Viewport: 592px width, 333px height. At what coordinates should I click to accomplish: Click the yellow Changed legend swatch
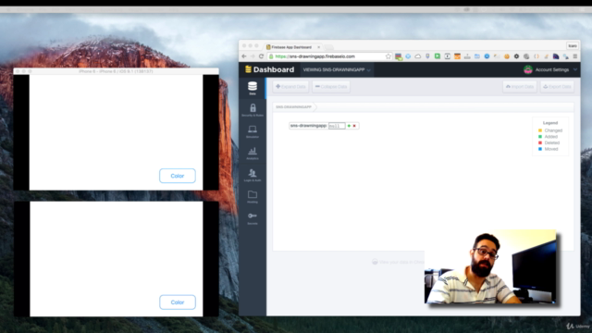tap(540, 130)
